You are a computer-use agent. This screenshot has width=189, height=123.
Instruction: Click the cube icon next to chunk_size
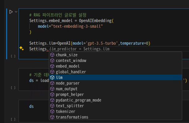coord(52,55)
